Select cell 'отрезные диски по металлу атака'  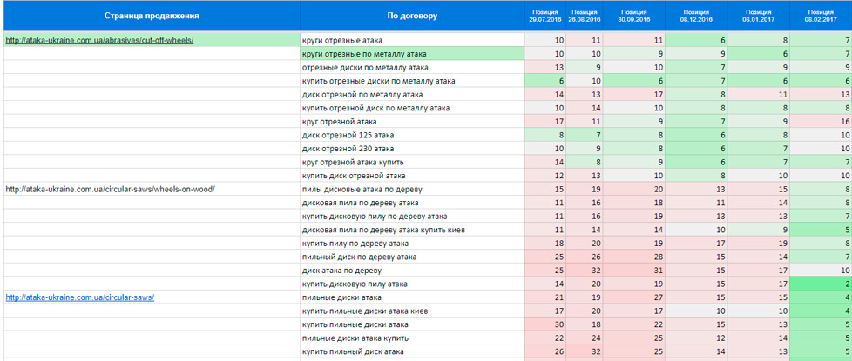pos(412,67)
